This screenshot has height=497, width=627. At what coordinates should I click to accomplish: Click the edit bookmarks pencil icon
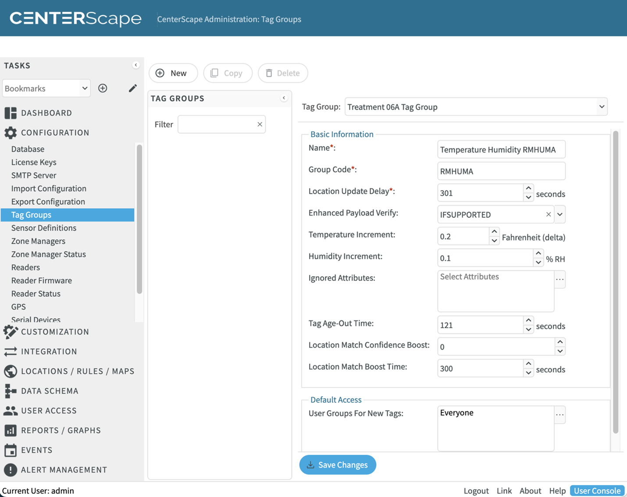point(132,88)
